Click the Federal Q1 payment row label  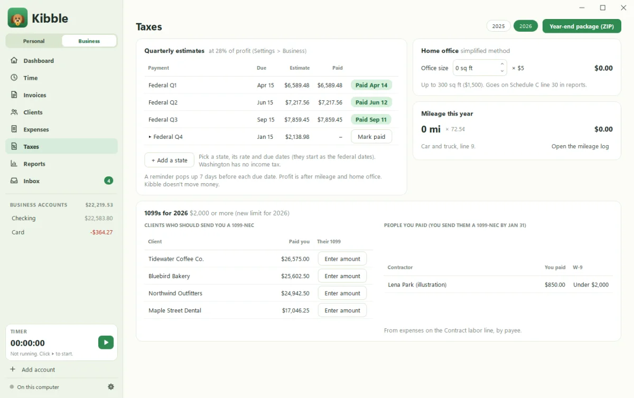click(162, 85)
